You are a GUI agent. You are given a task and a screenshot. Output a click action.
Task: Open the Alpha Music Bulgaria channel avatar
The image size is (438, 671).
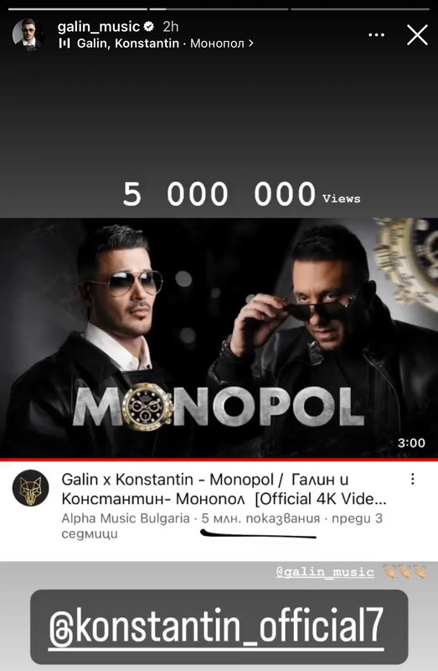30,488
